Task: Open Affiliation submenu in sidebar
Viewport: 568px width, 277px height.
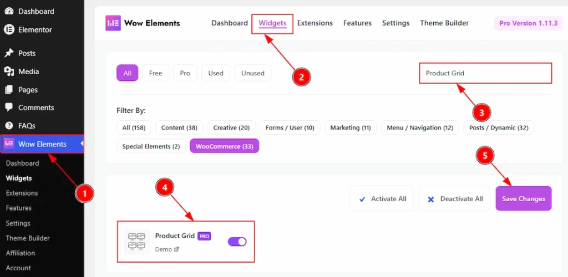Action: point(21,253)
